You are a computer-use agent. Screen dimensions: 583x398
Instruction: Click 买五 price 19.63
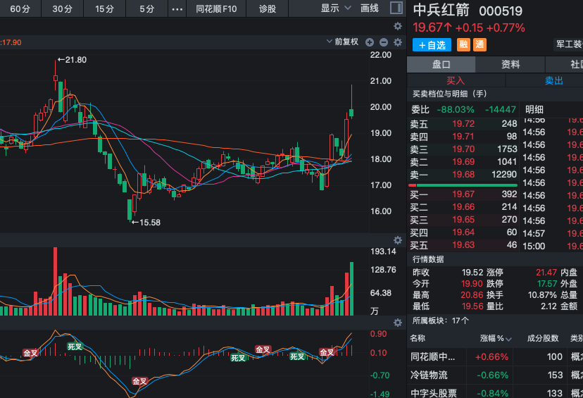coord(463,244)
